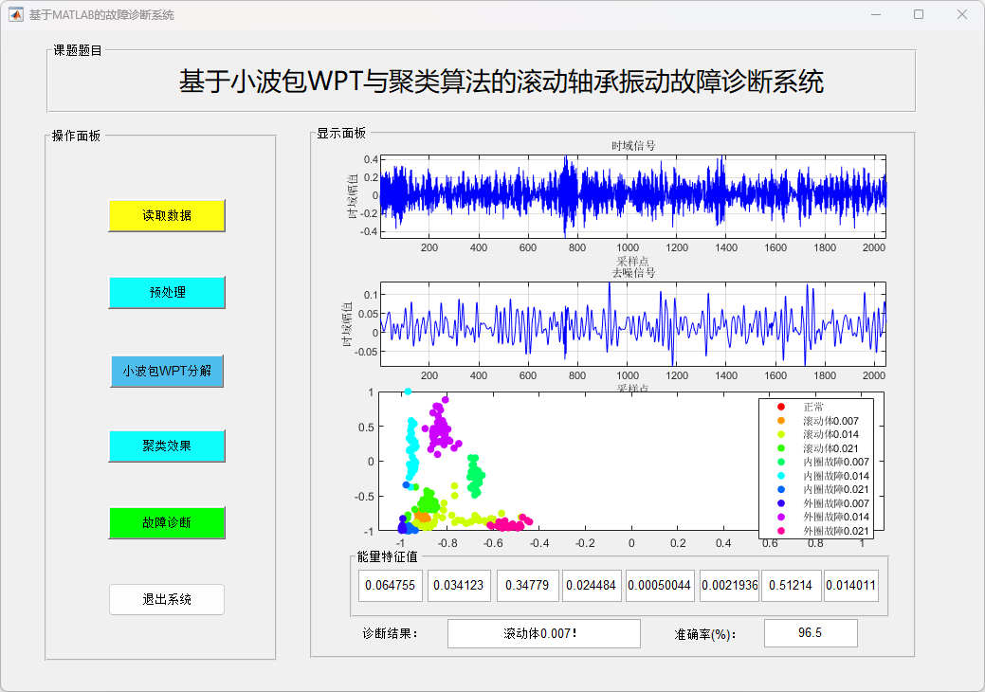
Task: Click the 去噪信号 plot area
Action: tap(632, 323)
